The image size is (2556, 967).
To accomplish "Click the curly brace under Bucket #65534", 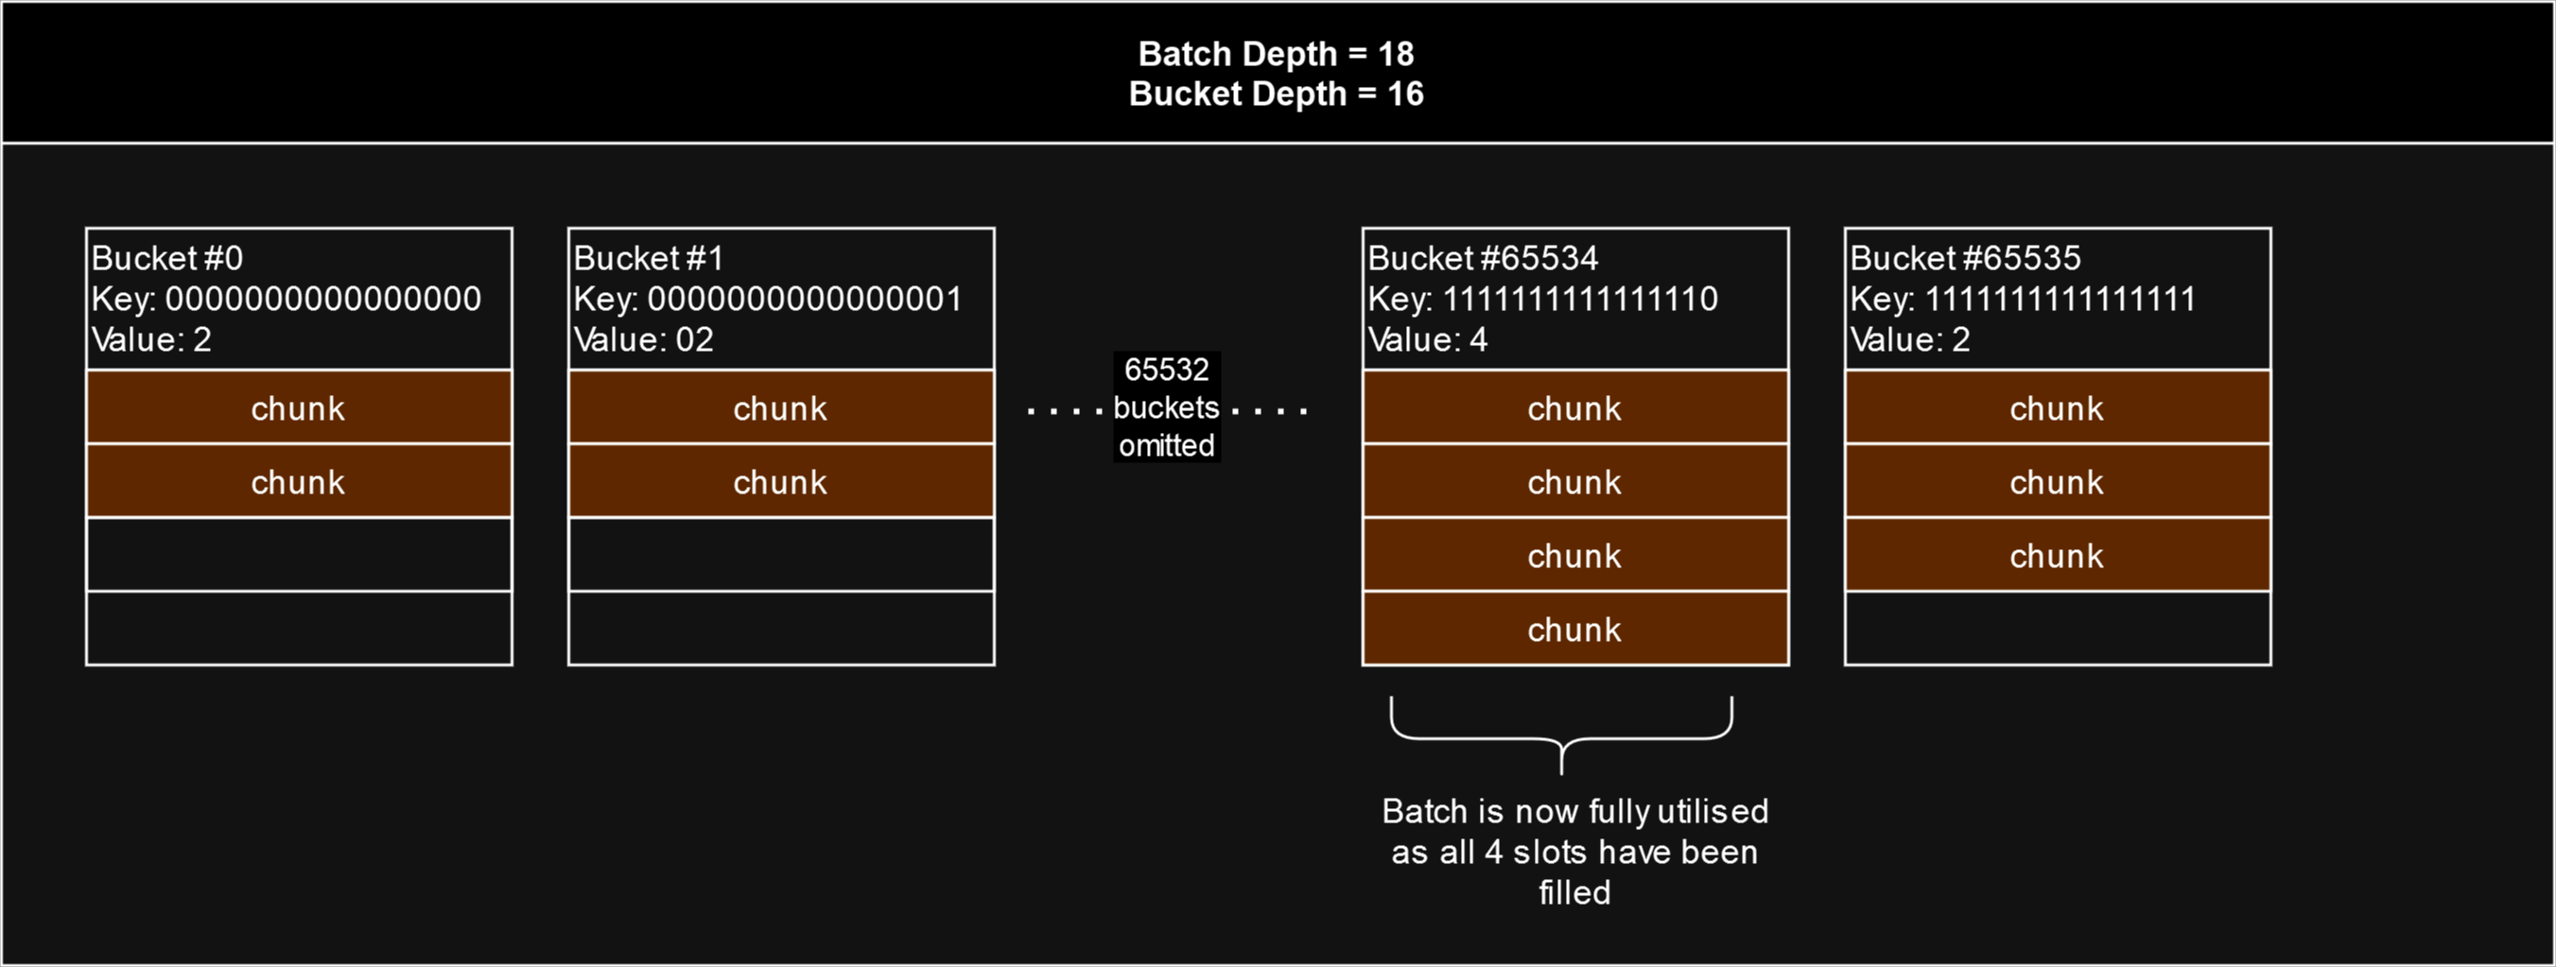I will coord(1561,737).
